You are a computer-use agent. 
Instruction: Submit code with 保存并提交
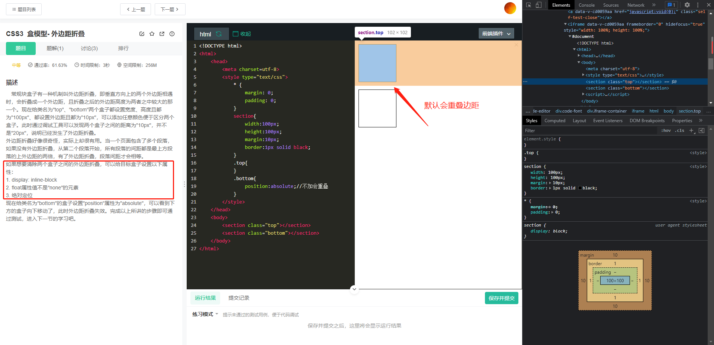(x=502, y=298)
